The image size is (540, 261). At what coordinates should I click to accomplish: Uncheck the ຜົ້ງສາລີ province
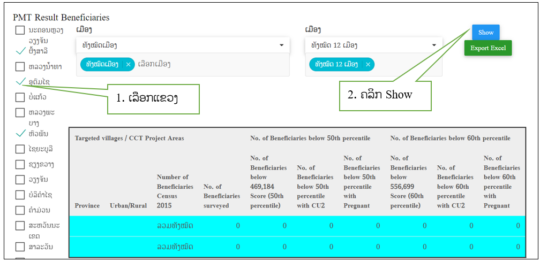(20, 51)
